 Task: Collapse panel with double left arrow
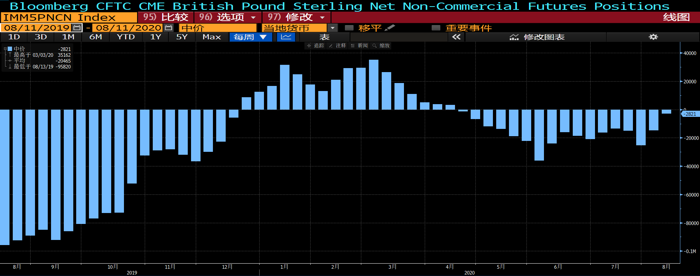(456, 37)
